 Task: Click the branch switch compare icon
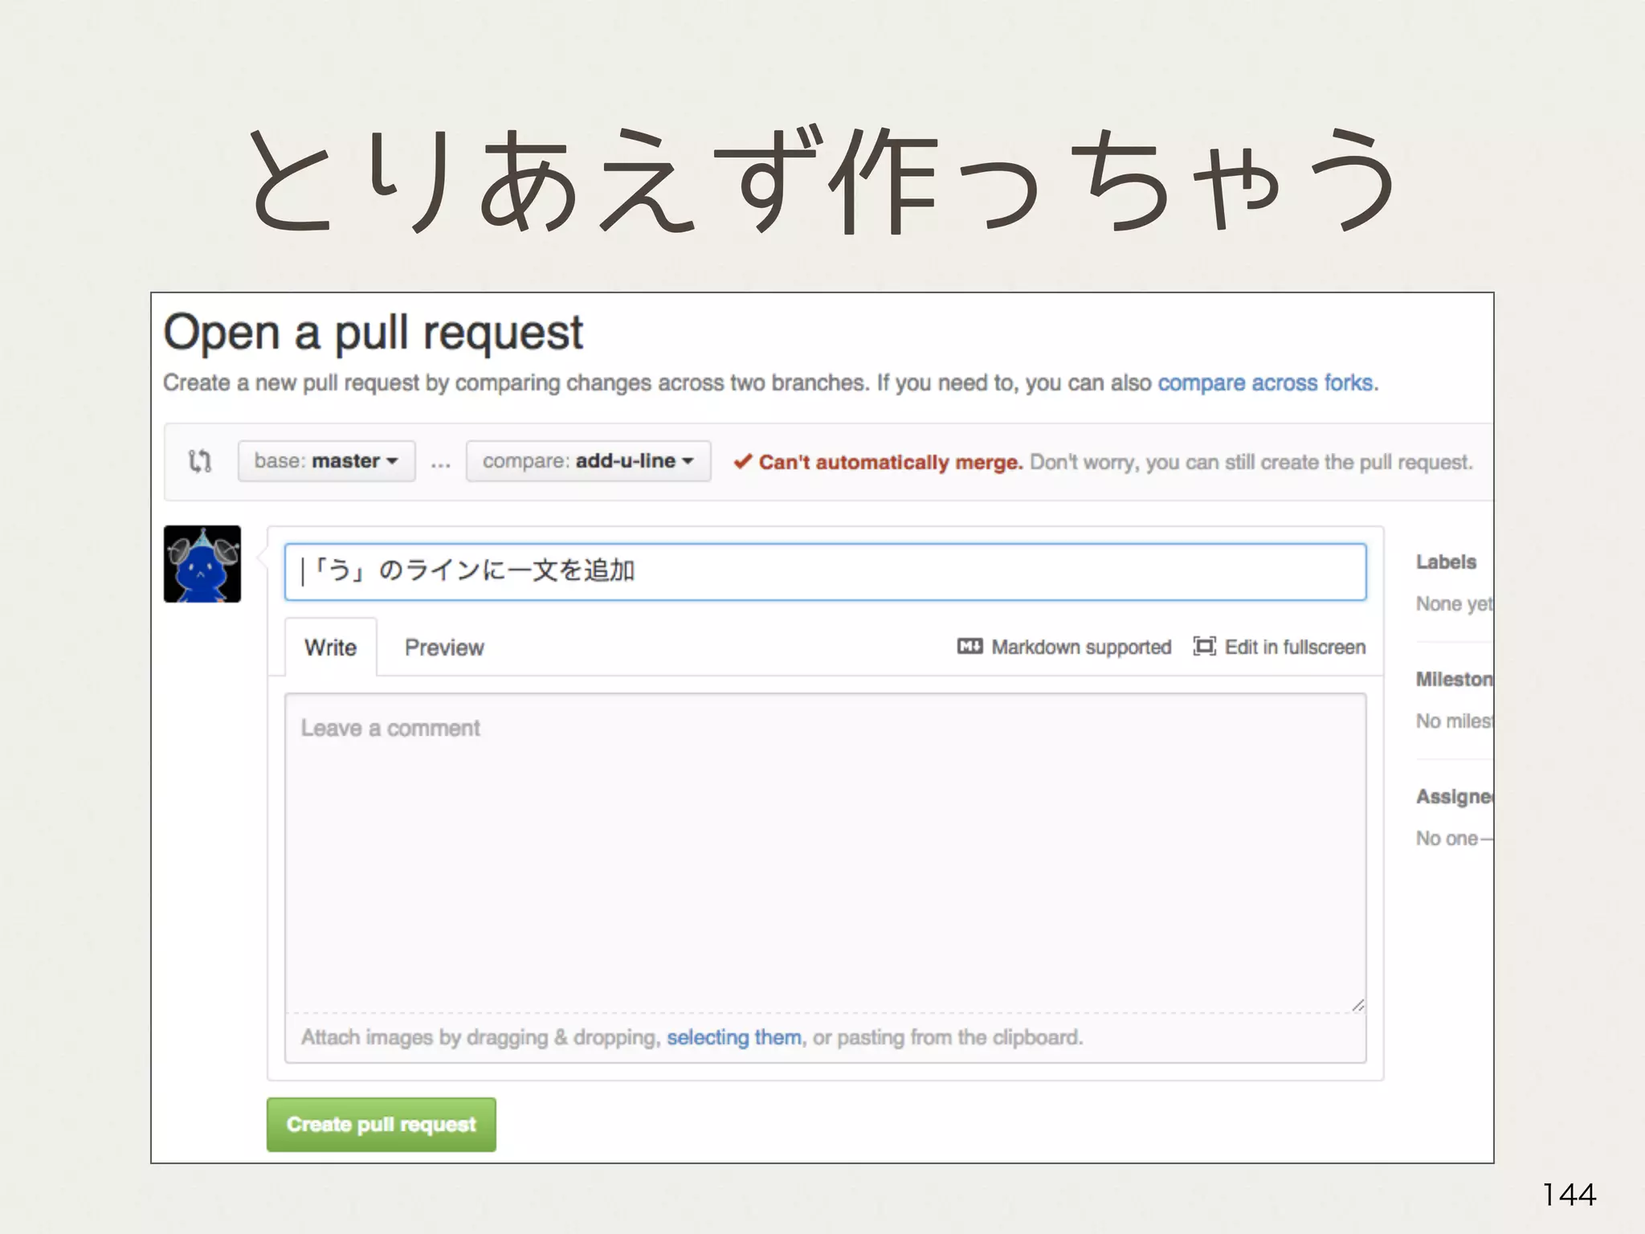pos(200,461)
